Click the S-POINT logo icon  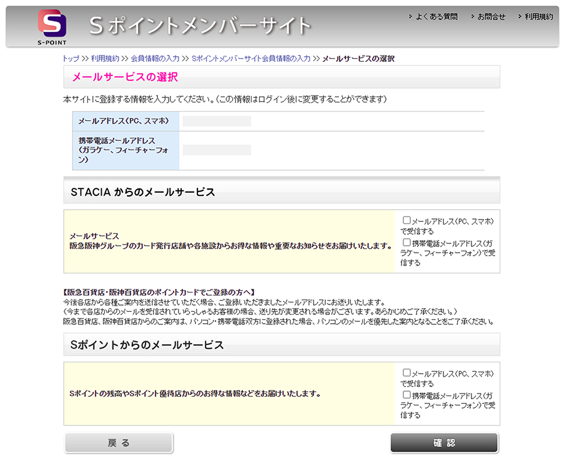click(x=52, y=27)
